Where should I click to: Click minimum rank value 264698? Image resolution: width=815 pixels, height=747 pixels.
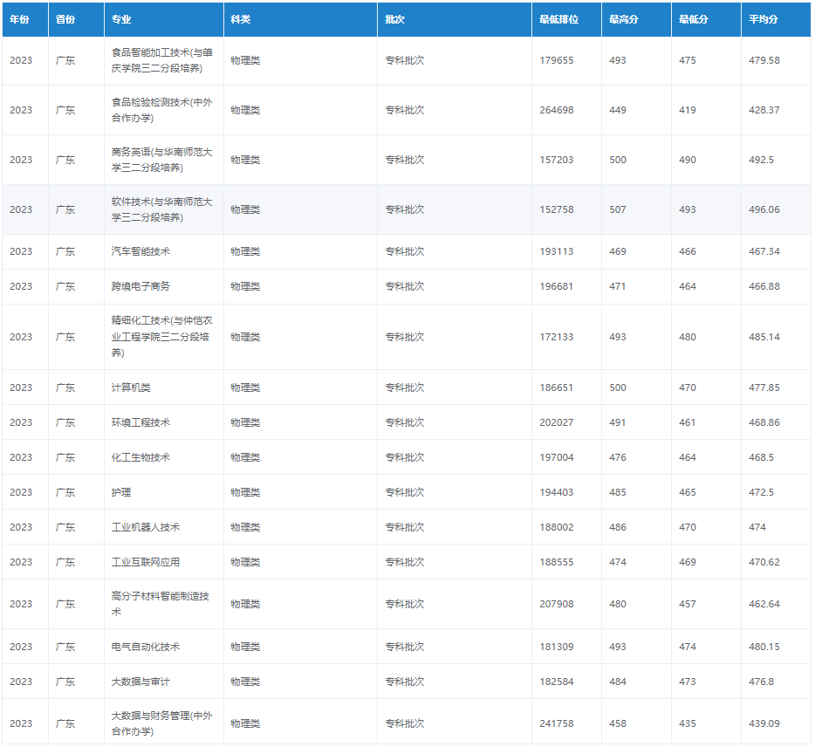(556, 110)
